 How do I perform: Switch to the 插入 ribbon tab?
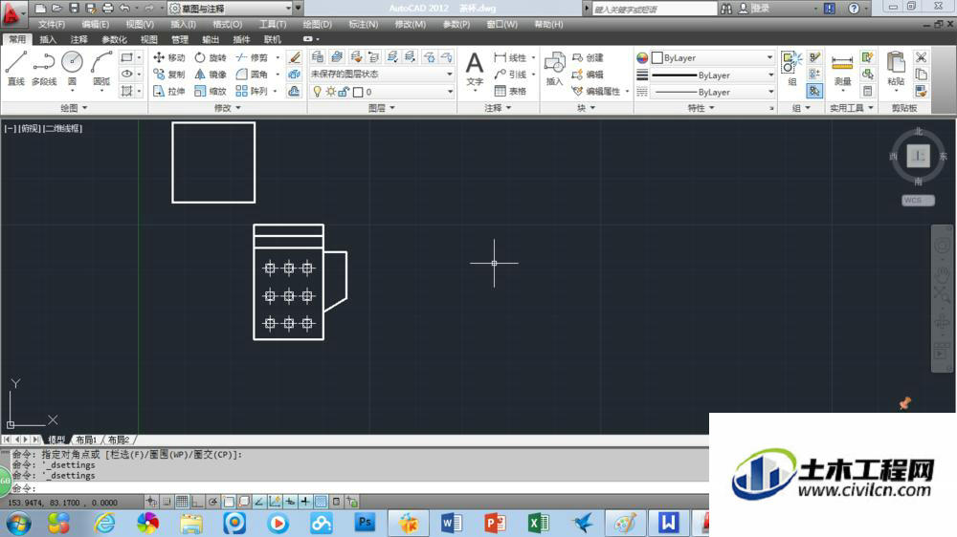point(48,39)
